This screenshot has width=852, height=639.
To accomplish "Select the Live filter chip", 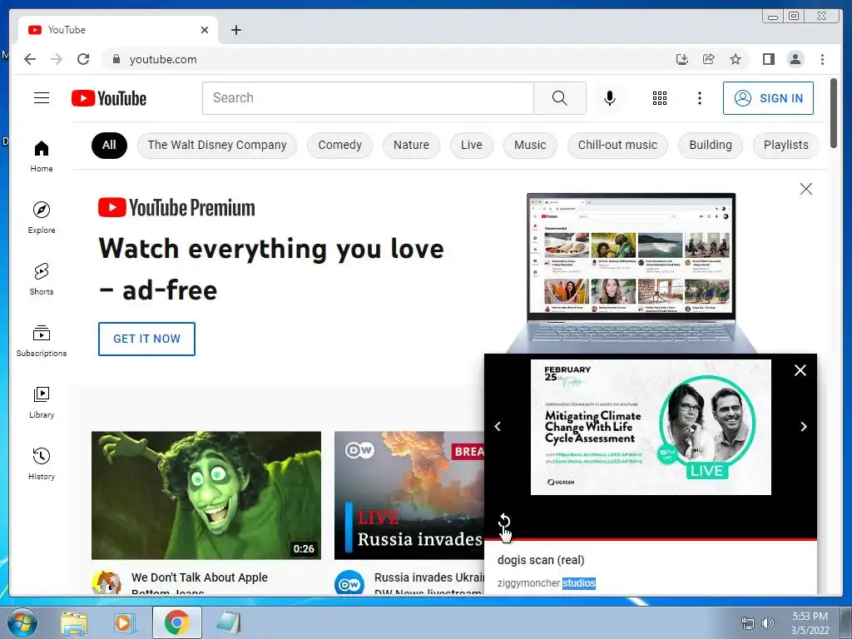I will 471,145.
